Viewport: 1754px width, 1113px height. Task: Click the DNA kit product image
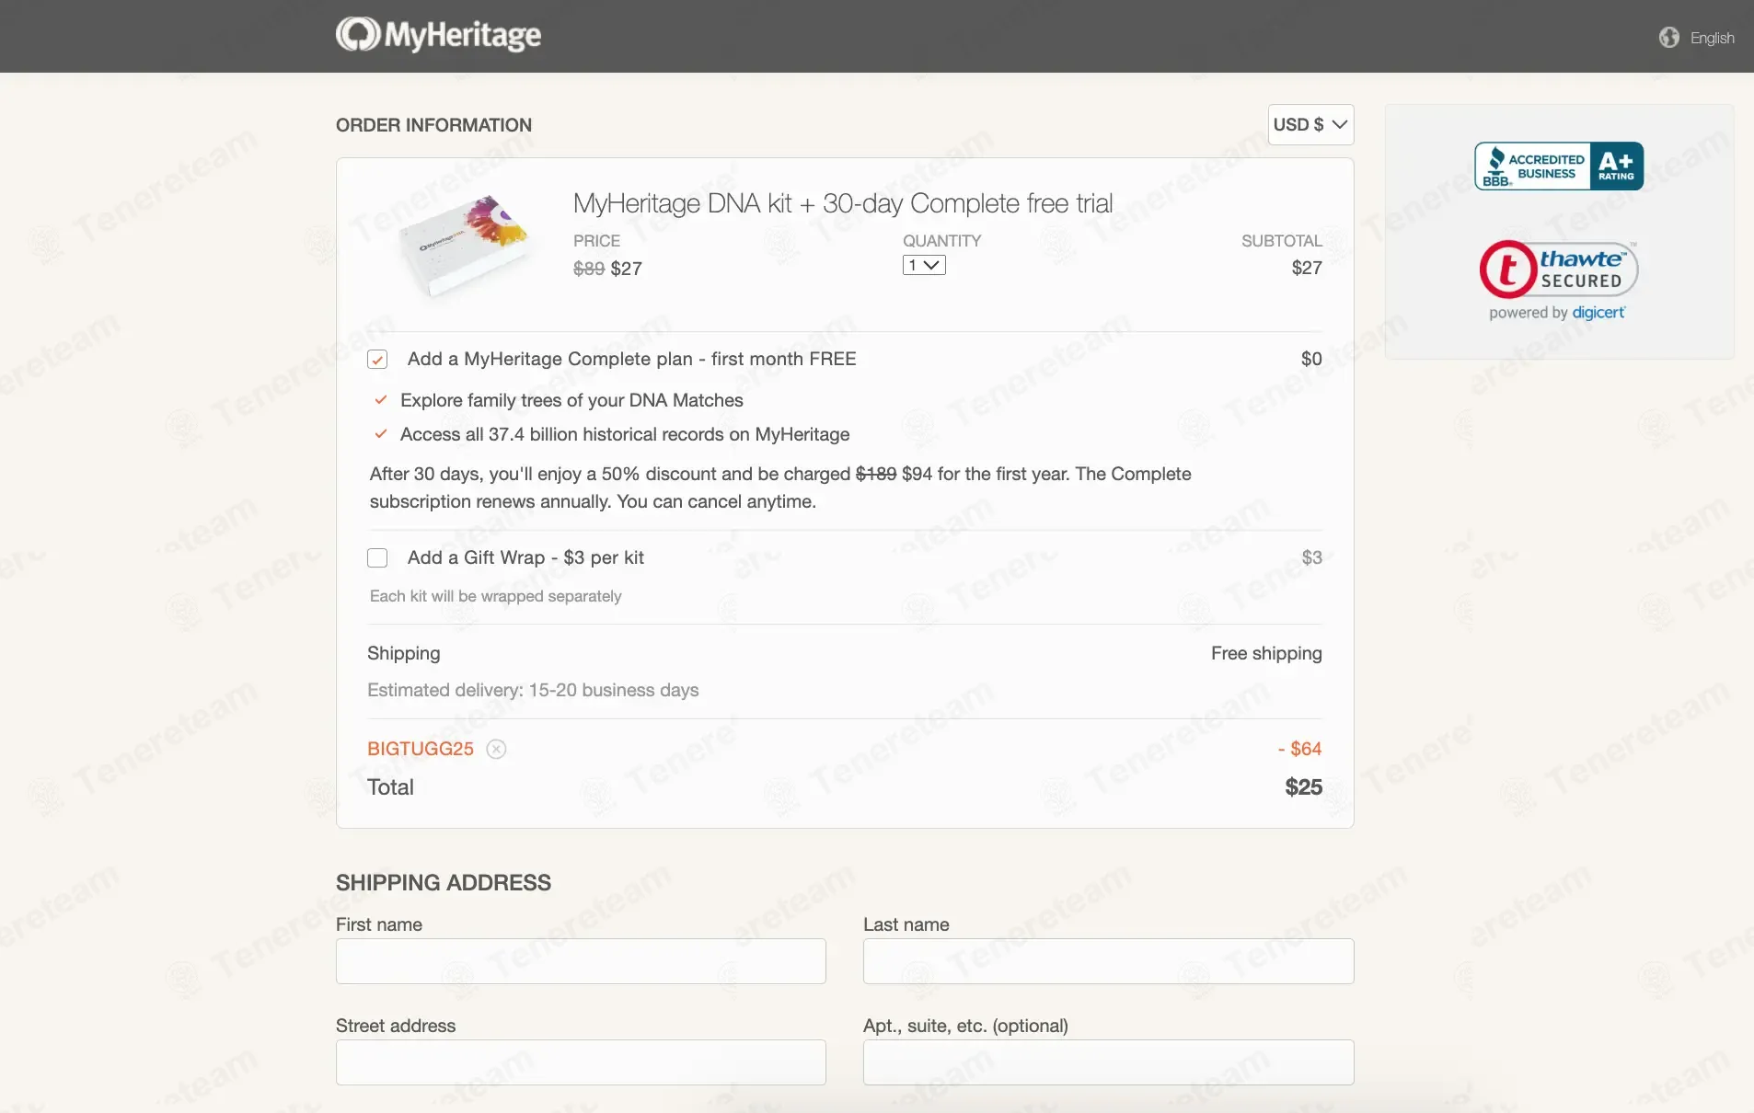coord(466,244)
